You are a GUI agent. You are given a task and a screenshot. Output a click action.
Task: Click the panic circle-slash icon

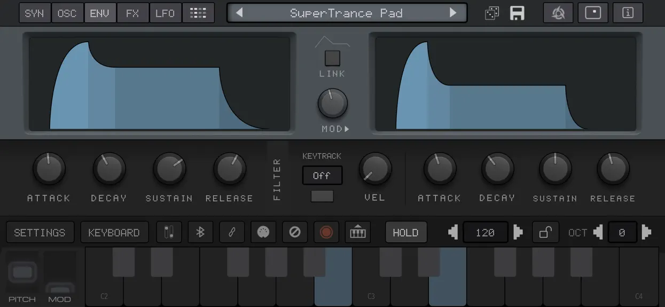[x=295, y=232]
